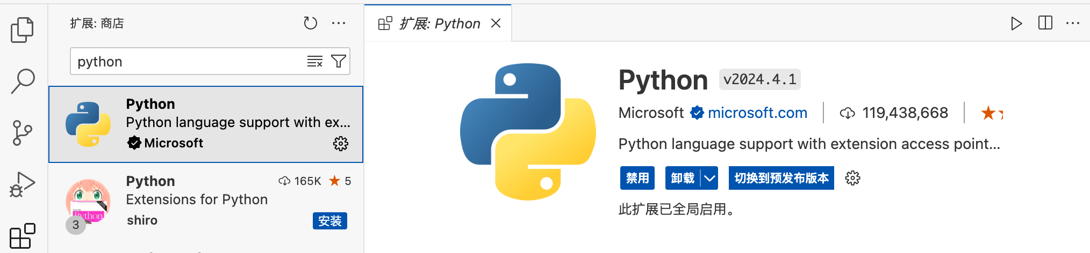The image size is (1090, 253).
Task: Expand the 卸载 dropdown arrow
Action: [x=709, y=178]
